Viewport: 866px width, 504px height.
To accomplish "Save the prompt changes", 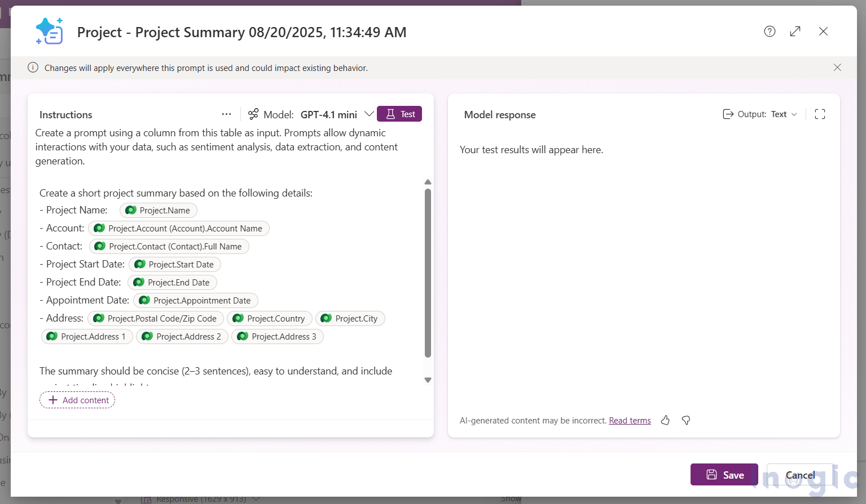I will coord(724,475).
